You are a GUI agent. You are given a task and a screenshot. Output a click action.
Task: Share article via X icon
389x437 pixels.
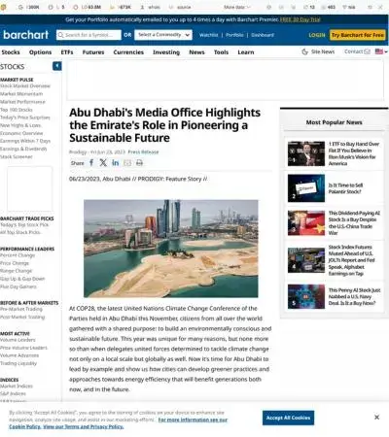point(103,163)
